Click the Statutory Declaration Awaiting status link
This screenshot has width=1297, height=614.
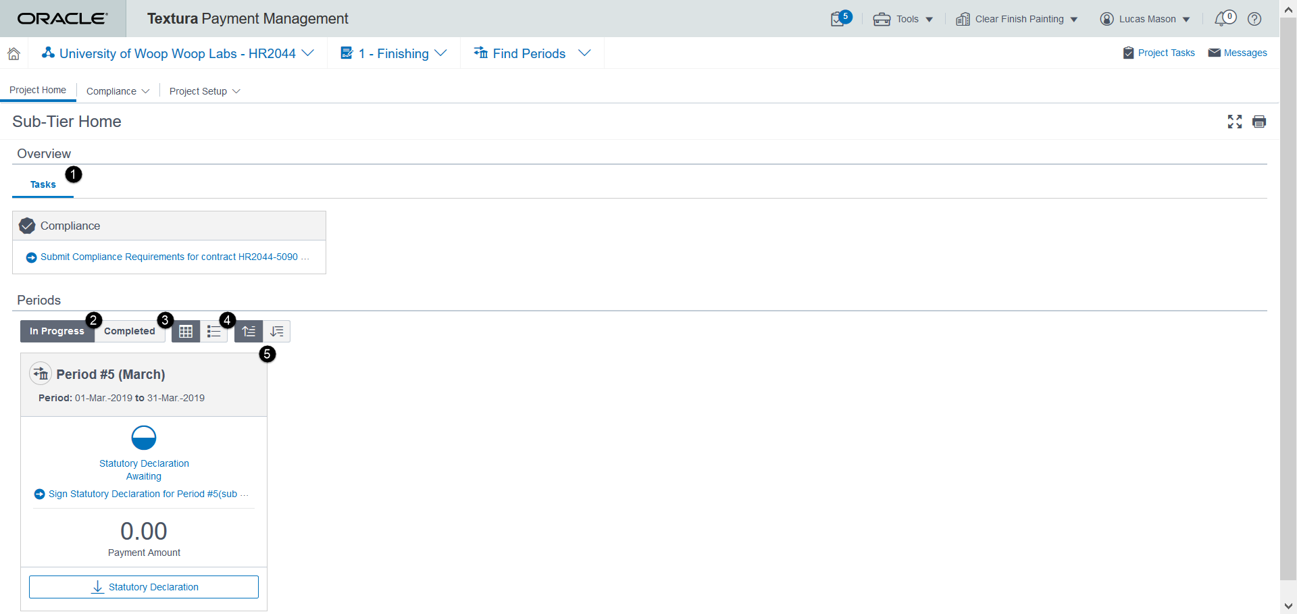[x=144, y=469]
